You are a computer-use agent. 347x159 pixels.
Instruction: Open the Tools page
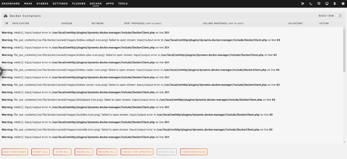click(x=123, y=3)
